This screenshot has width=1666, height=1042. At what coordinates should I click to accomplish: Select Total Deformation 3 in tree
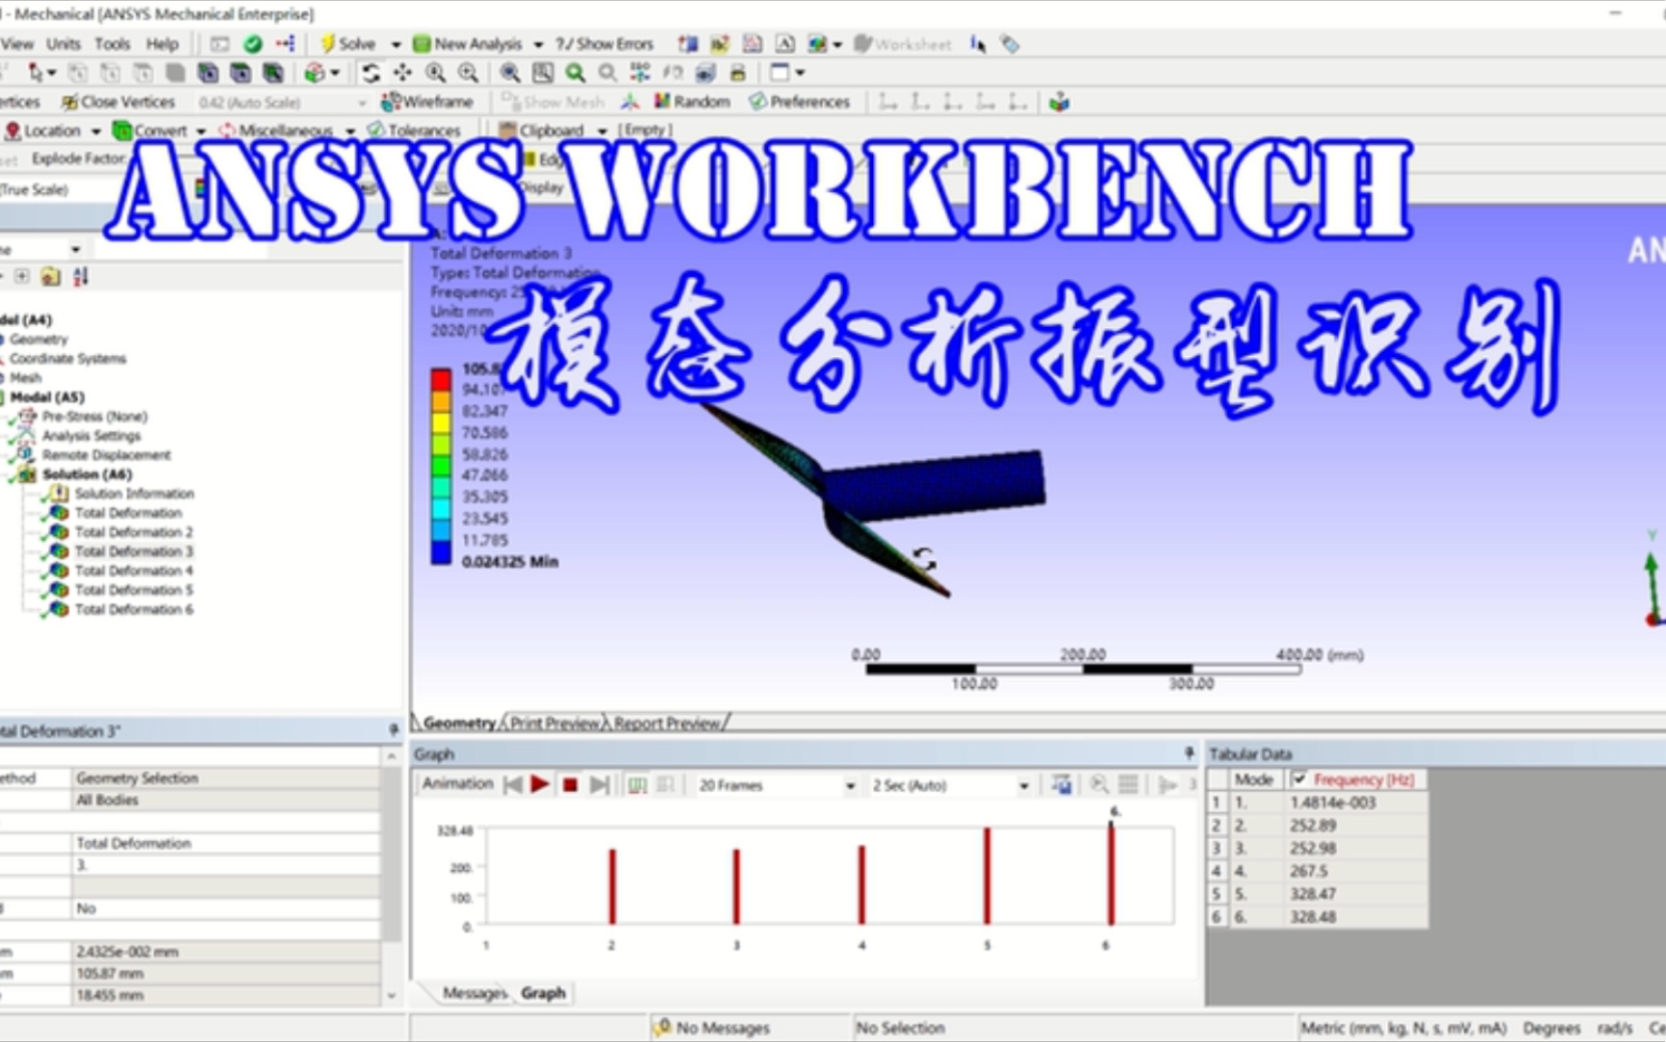pos(133,551)
